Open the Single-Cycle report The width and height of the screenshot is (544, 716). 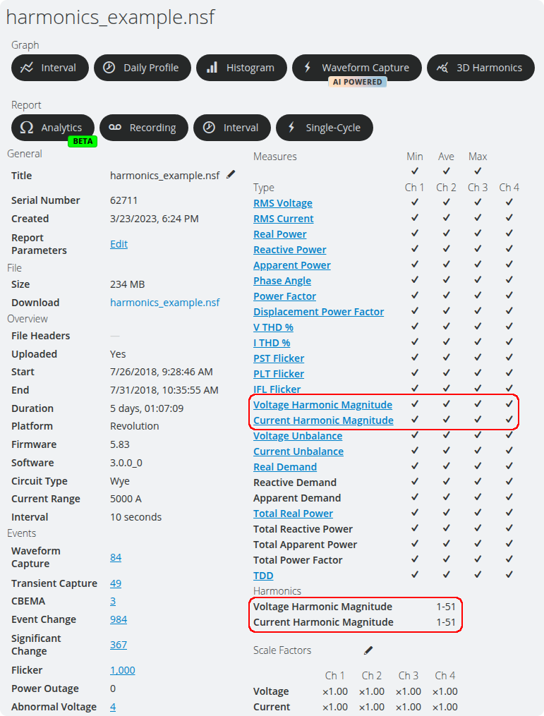pyautogui.click(x=324, y=128)
